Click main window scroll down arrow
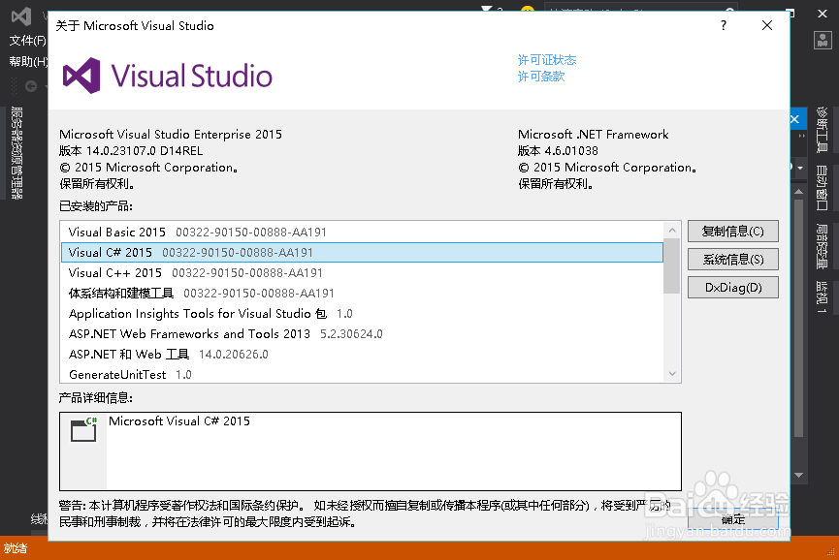 [799, 475]
